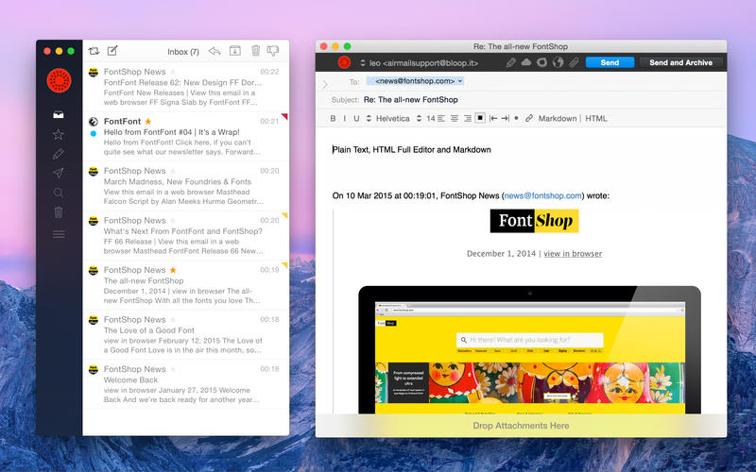Toggle unread dot on FontFont message
The height and width of the screenshot is (472, 756).
pos(94,133)
